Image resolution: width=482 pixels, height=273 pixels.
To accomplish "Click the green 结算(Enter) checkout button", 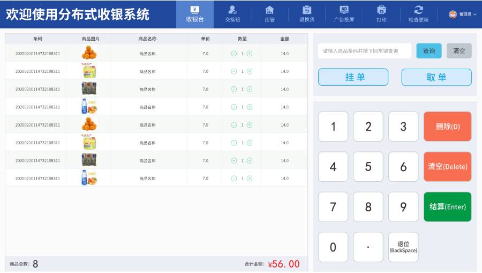I will tap(448, 207).
